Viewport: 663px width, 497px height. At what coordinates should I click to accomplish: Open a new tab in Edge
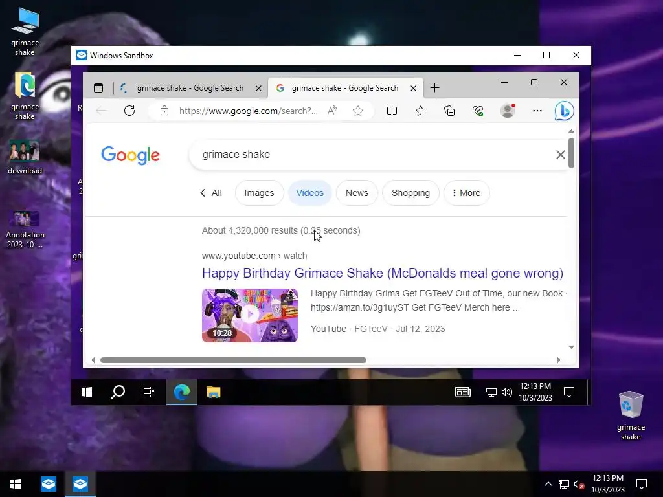[x=434, y=88]
